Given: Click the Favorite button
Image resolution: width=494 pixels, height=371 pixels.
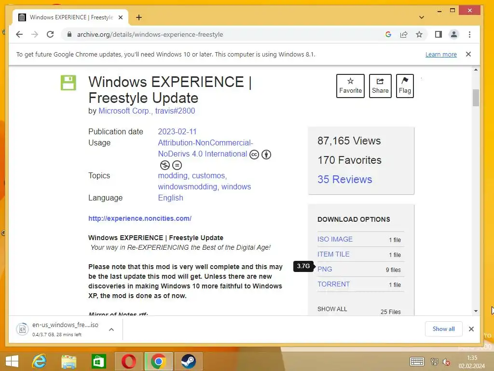Looking at the screenshot, I should click(x=350, y=86).
